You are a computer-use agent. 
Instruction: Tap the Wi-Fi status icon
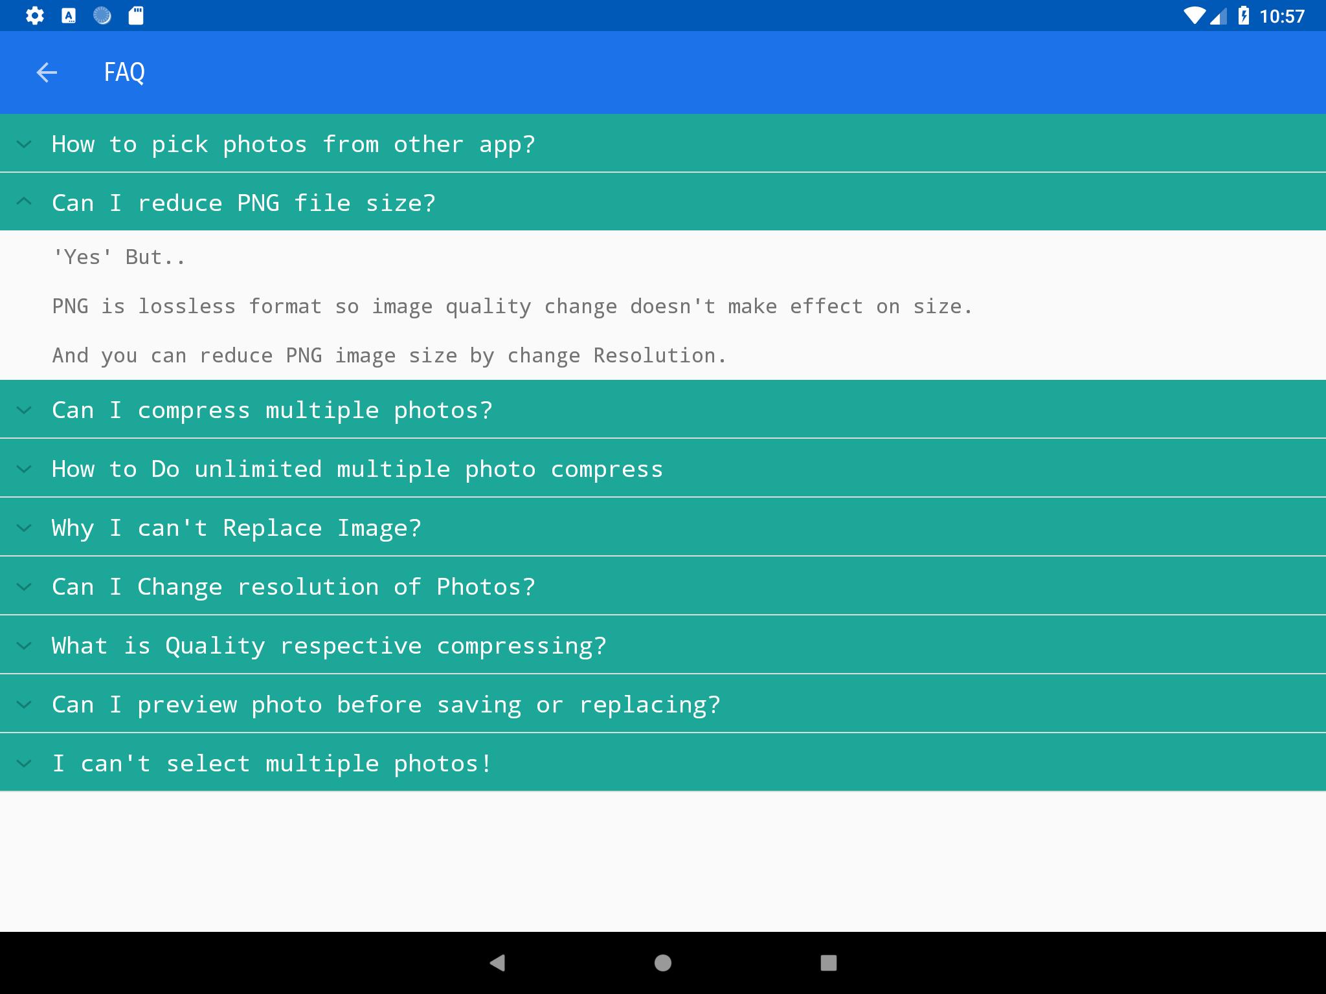pos(1194,16)
